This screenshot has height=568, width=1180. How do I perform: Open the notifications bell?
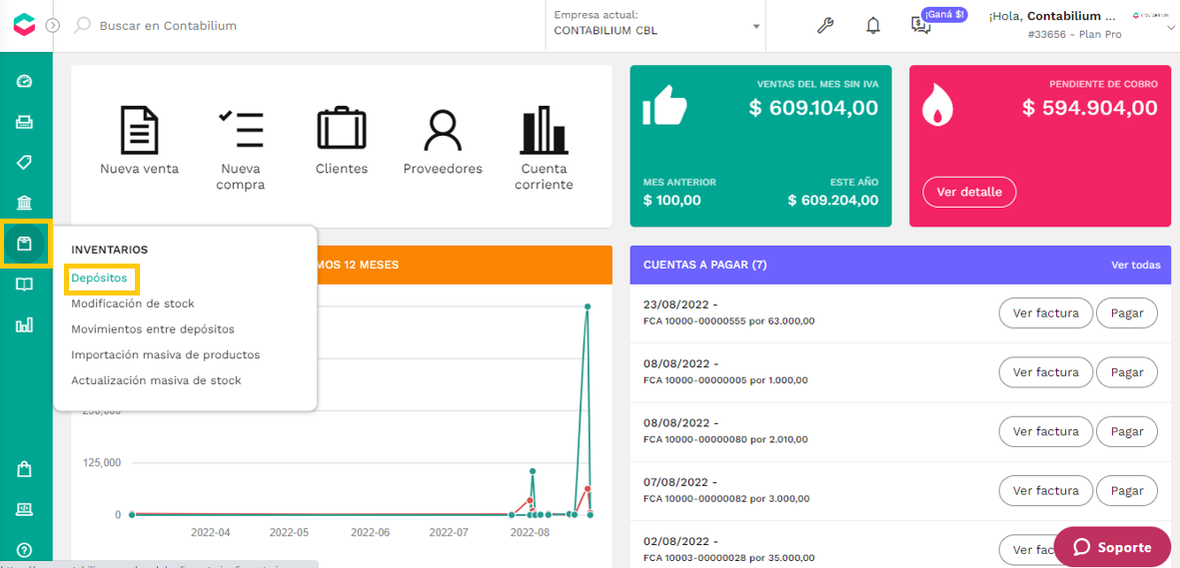873,26
